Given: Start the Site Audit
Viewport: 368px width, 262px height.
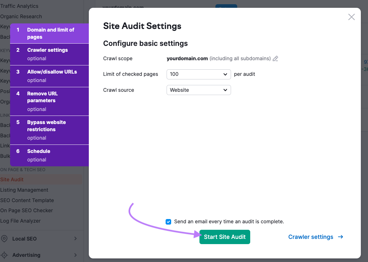Looking at the screenshot, I should pos(225,237).
